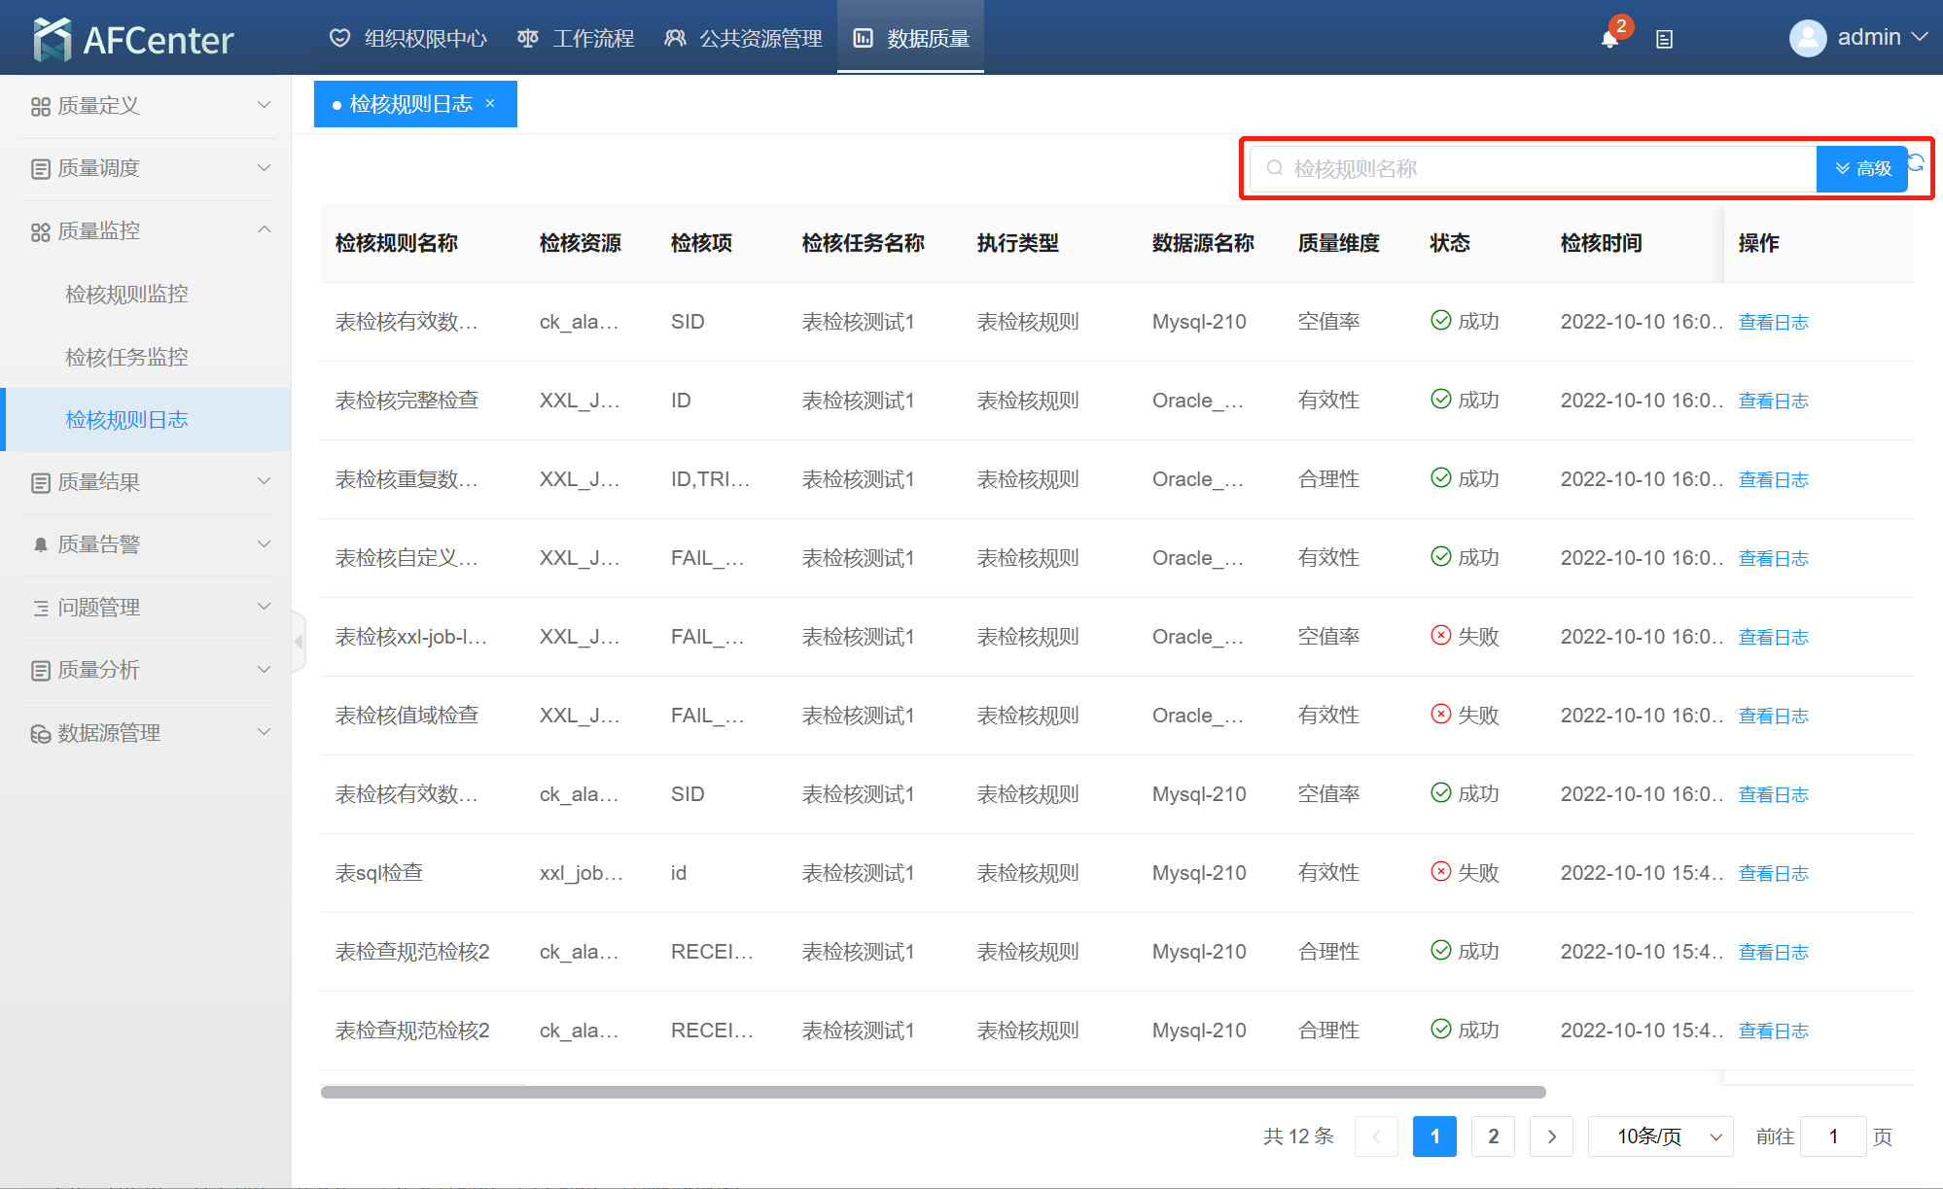Click the horizontal table scrollbar
The height and width of the screenshot is (1189, 1943).
tap(933, 1092)
